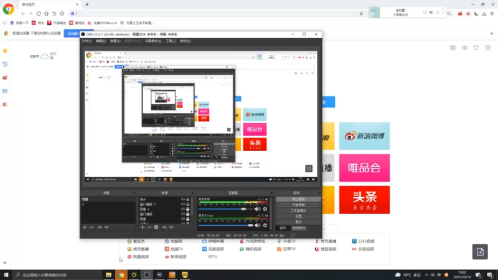Toggle visibility of first source row
The width and height of the screenshot is (498, 280).
[183, 199]
